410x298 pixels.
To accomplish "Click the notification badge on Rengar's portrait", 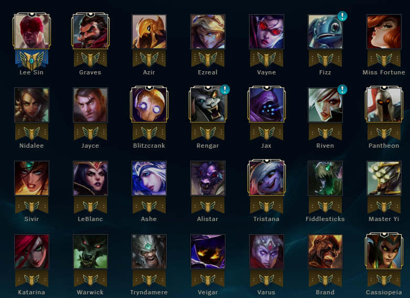I will (225, 90).
